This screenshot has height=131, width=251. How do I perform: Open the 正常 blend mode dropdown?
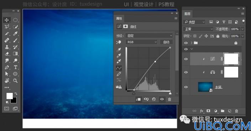pos(198,29)
